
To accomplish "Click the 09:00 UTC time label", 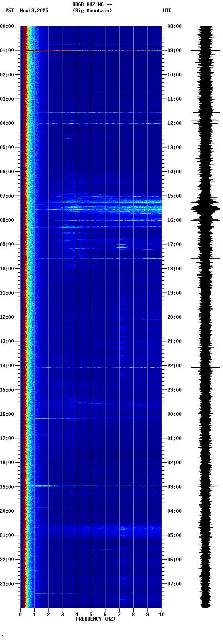I will point(175,51).
